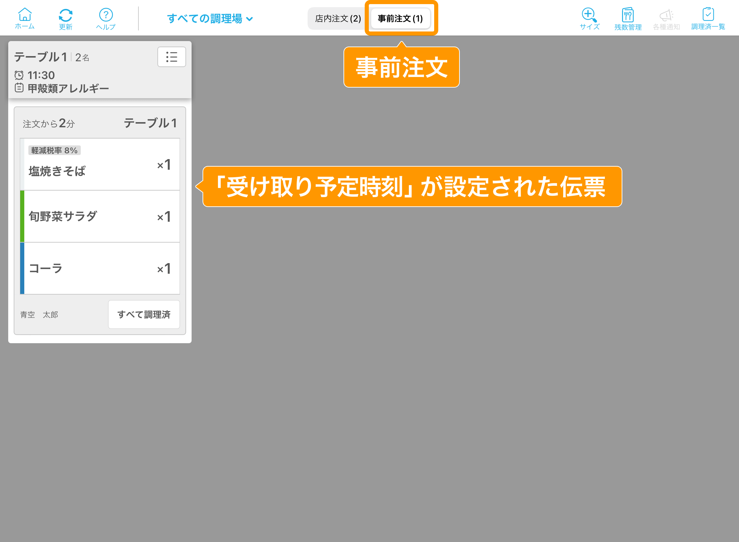739x542 pixels.
Task: Click chevron next to すべての調理場
Action: (250, 19)
